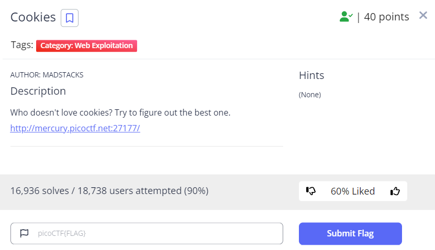Click the "Who doesn't love cookies" description text

(120, 112)
